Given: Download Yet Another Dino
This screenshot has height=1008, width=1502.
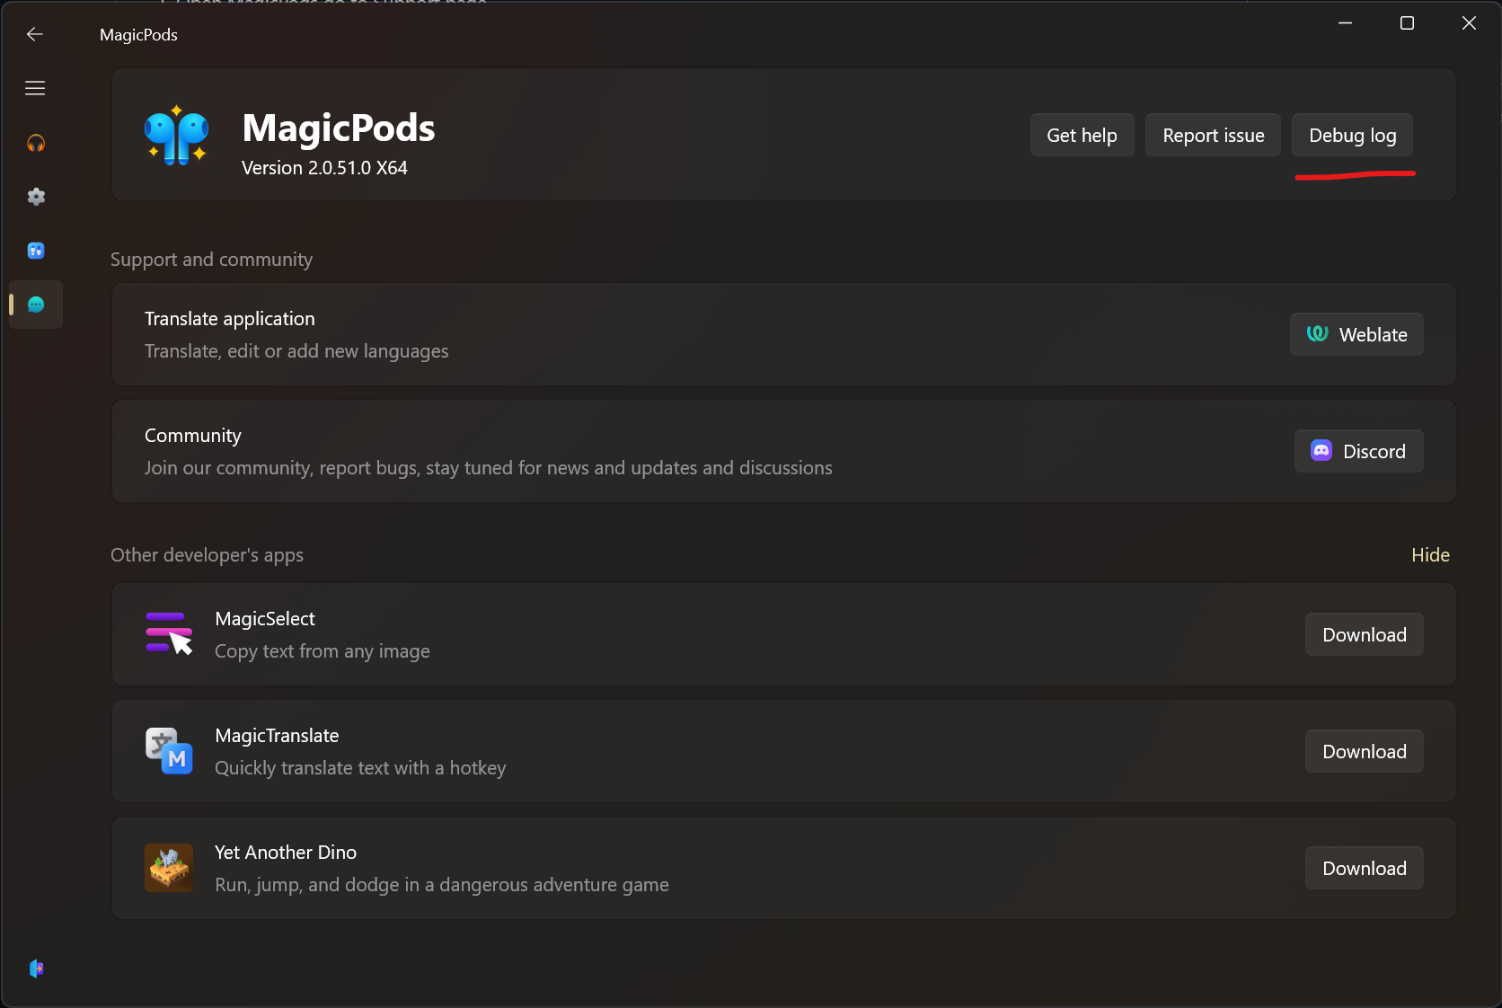Looking at the screenshot, I should pyautogui.click(x=1363, y=868).
